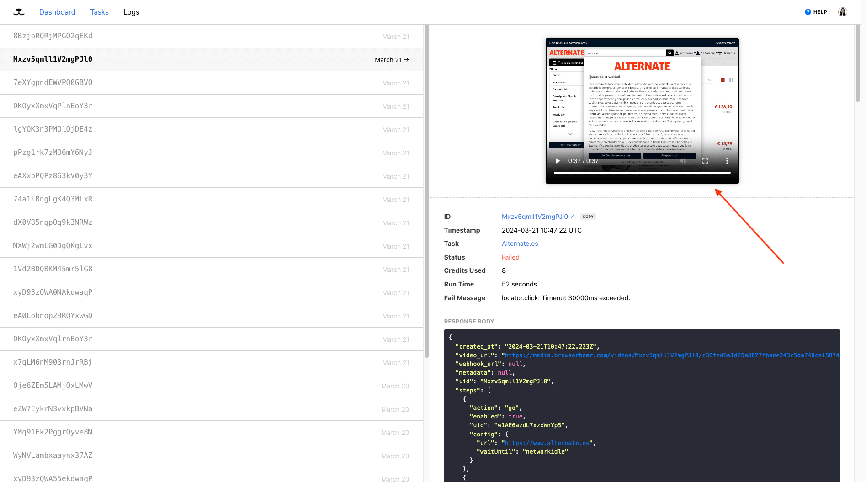Image resolution: width=866 pixels, height=482 pixels.
Task: Switch to the Tasks tab
Action: 99,12
